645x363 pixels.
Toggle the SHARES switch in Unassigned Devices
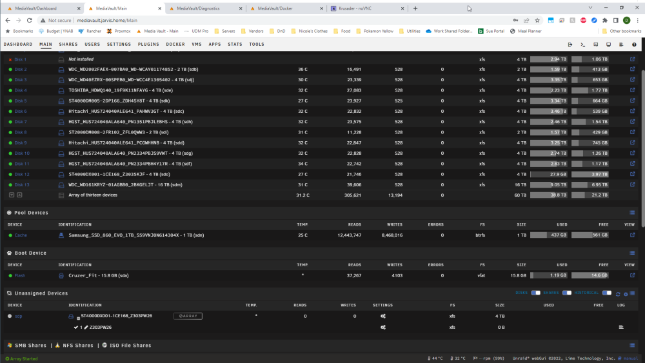(567, 293)
